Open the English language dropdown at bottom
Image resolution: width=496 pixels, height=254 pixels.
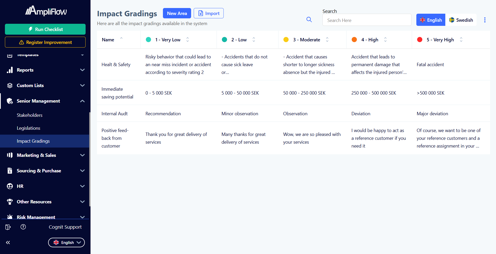66,242
